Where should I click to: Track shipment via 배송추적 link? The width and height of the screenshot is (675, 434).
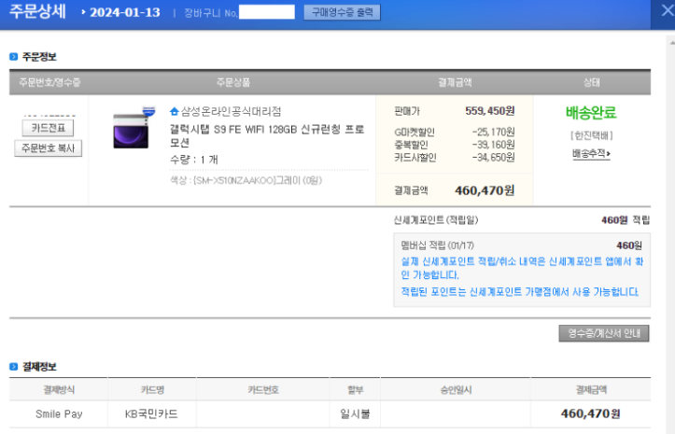click(591, 154)
